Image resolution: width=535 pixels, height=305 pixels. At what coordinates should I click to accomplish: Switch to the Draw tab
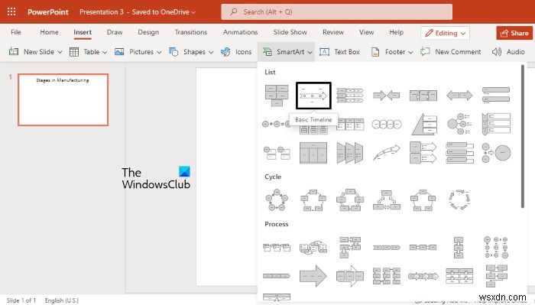coord(115,32)
